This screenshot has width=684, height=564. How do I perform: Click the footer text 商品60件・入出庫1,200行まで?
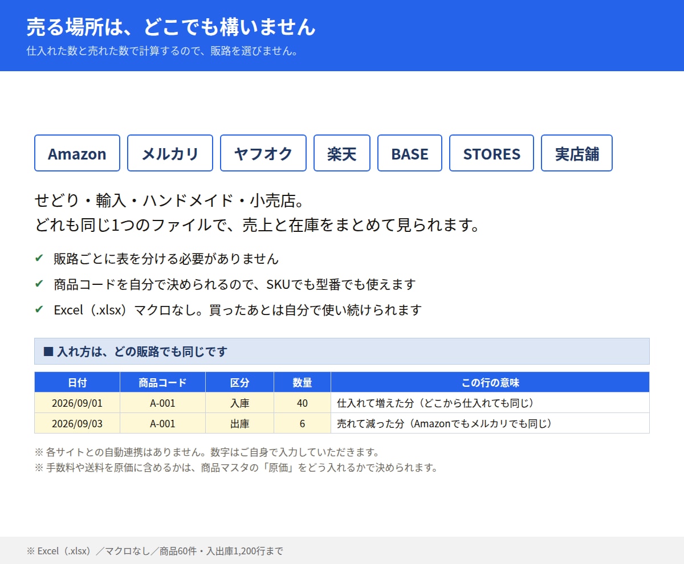(x=221, y=551)
